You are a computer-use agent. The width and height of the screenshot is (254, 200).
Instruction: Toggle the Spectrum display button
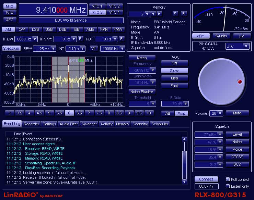(11, 48)
